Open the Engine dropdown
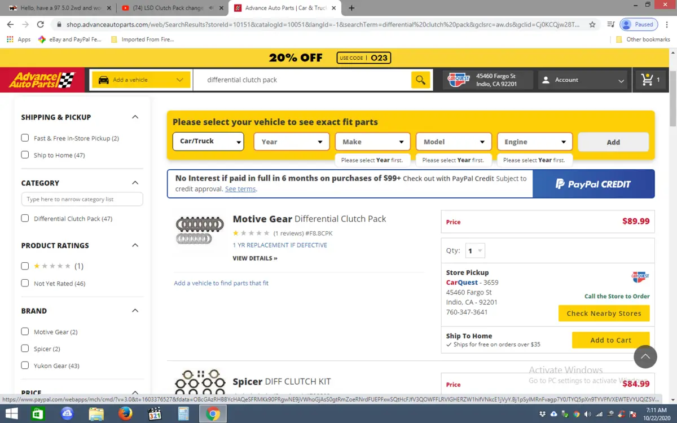Viewport: 677px width, 423px height. point(535,142)
